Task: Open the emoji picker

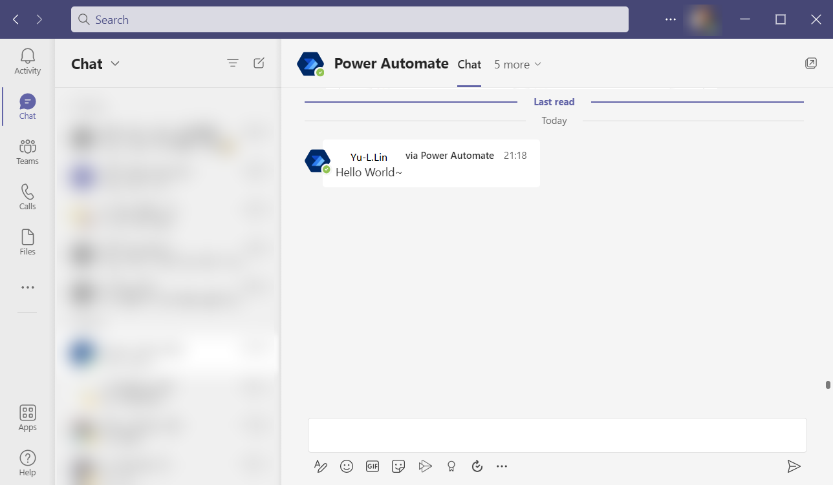Action: 347,466
